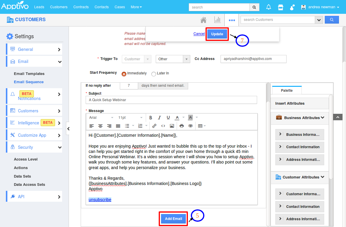Select Later In start frequency
The image size is (346, 227).
154,74
